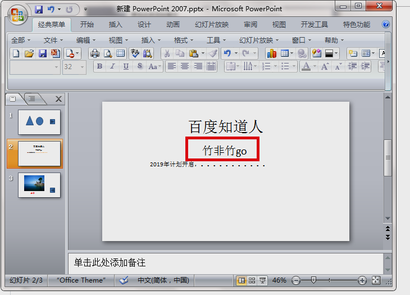Select slide 1 thumbnail with shapes
410x295 pixels.
[x=39, y=122]
